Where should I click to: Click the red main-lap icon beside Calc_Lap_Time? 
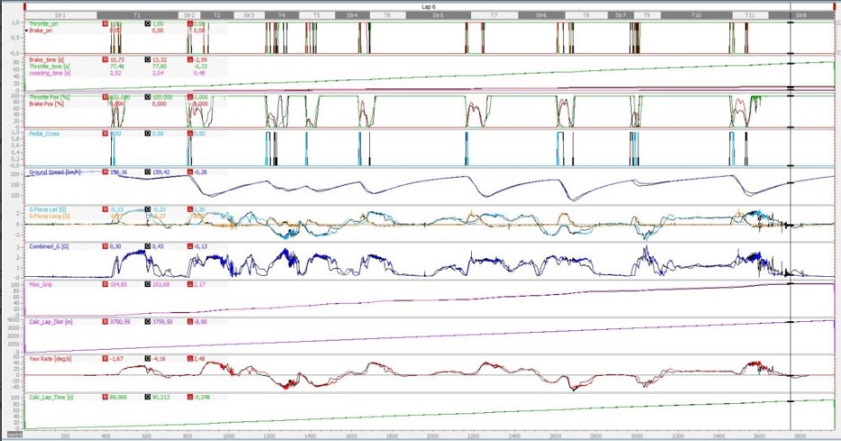pyautogui.click(x=106, y=396)
